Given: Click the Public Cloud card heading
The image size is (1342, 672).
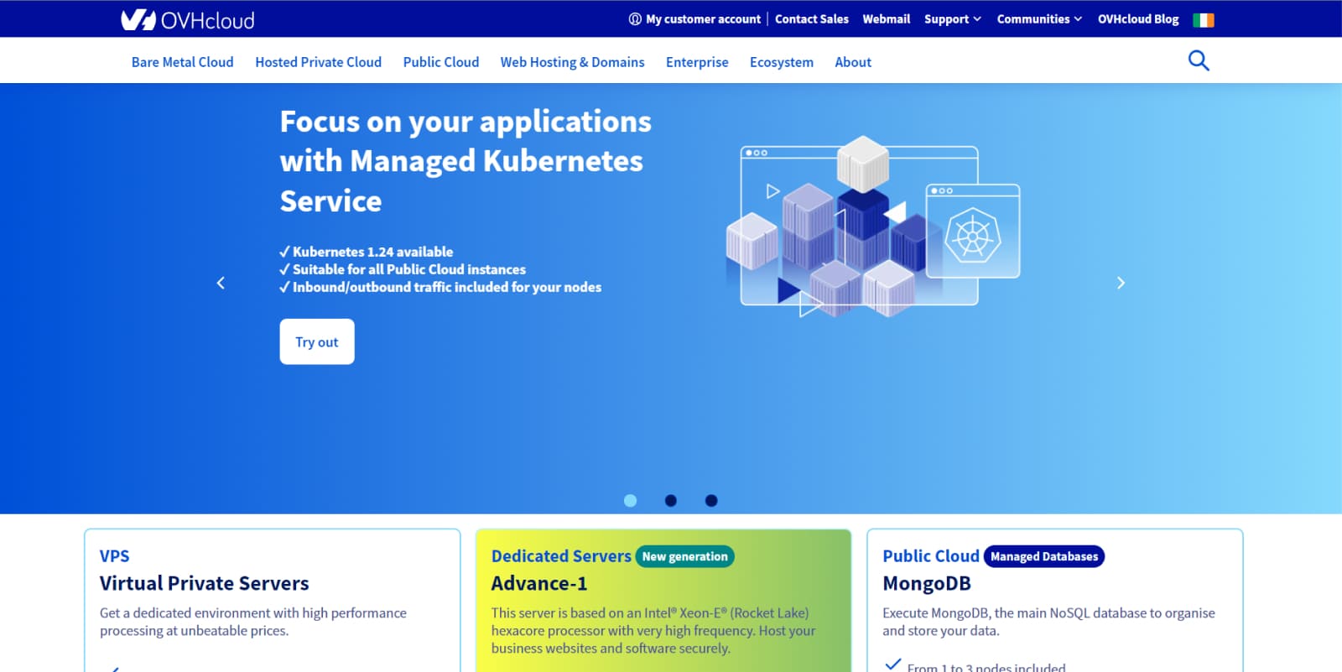Looking at the screenshot, I should 931,556.
